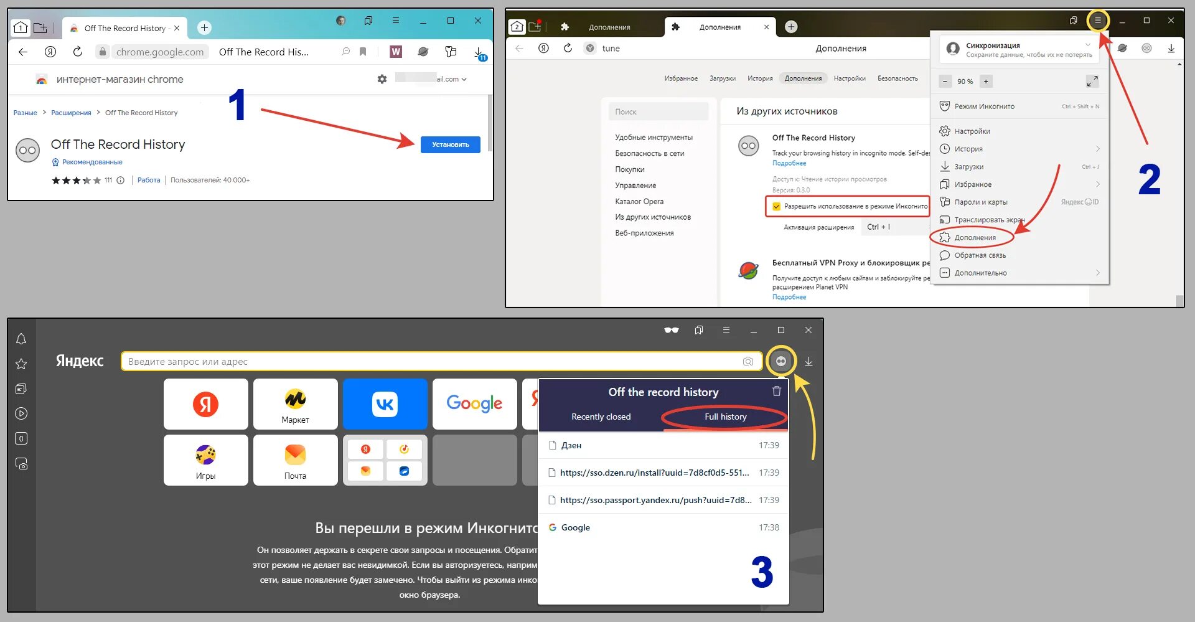This screenshot has width=1195, height=622.
Task: Open favorites star in the incognito sidebar
Action: (x=21, y=364)
